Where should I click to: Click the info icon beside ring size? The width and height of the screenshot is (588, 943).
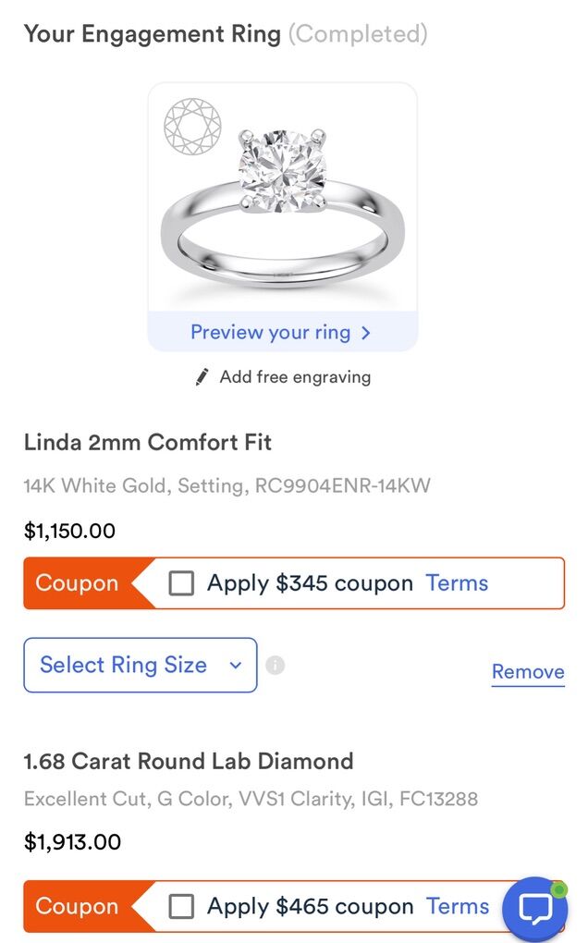(x=275, y=665)
